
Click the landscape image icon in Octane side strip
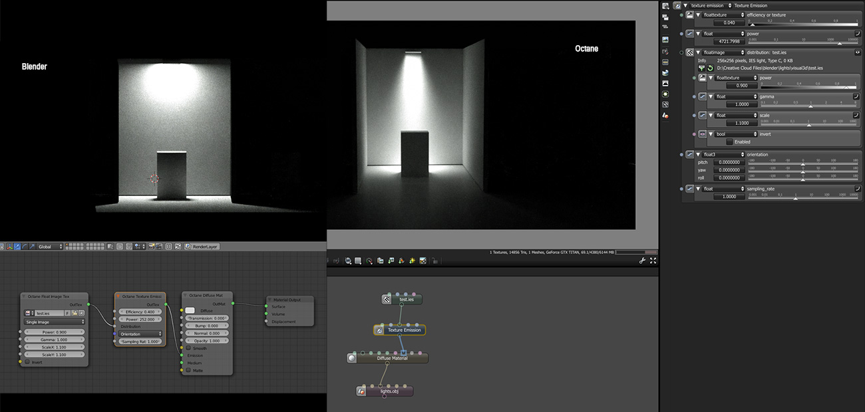665,40
